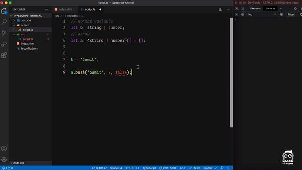
Task: Open the Search view in activity bar
Action: pyautogui.click(x=4, y=22)
